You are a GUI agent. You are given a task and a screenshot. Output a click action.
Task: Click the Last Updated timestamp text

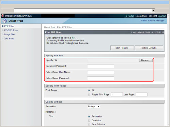[x=148, y=32]
